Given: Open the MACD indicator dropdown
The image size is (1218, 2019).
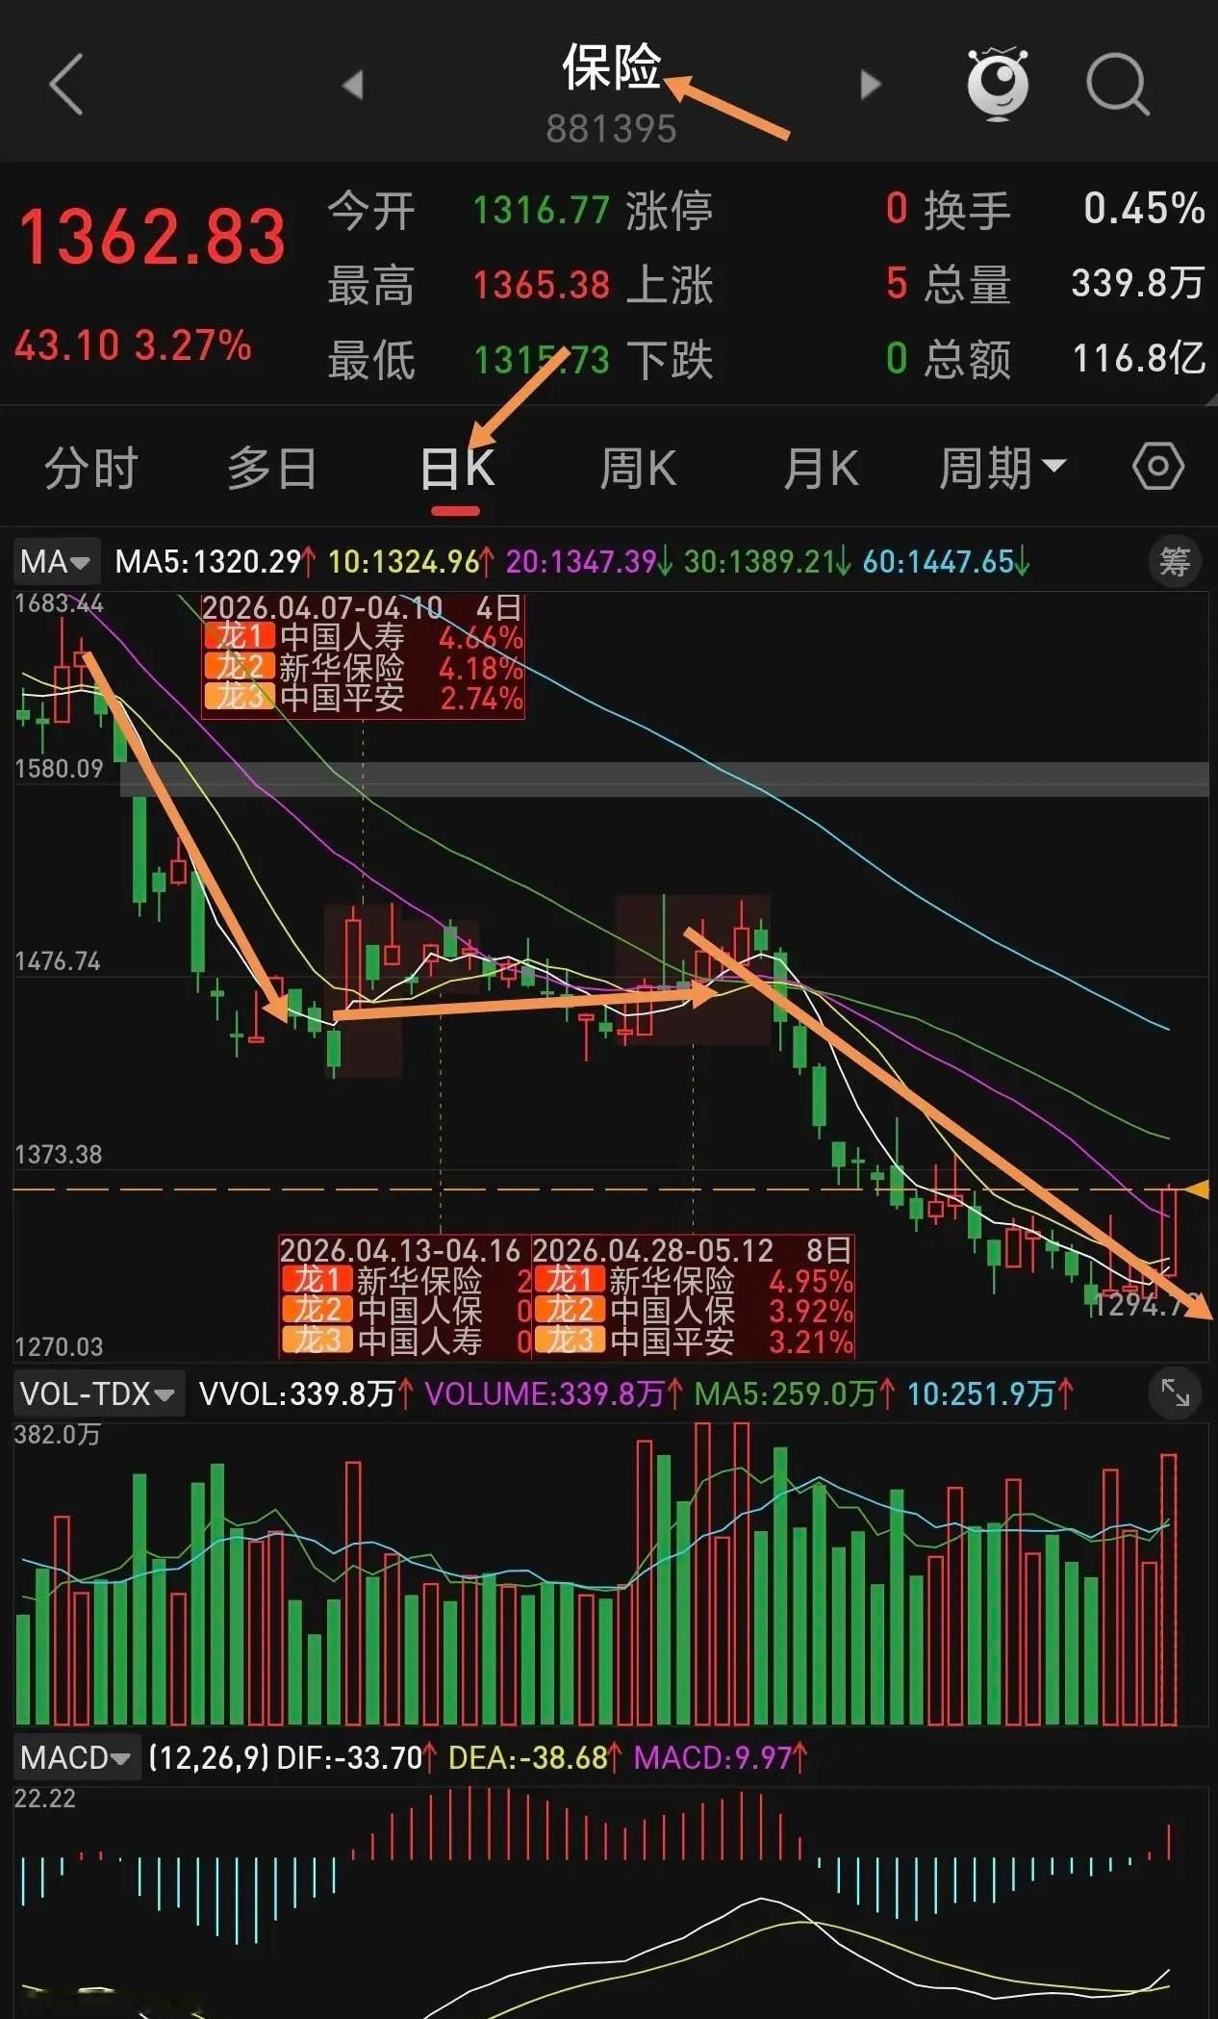Looking at the screenshot, I should click(x=75, y=1758).
